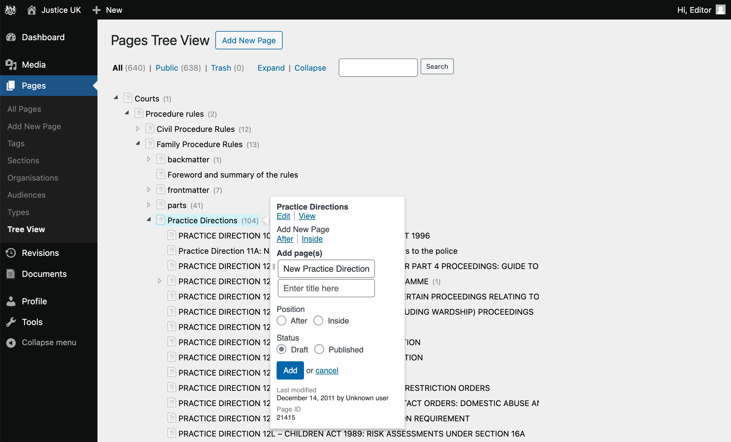Click the cancel link in dialog
This screenshot has height=442, width=731.
[326, 370]
